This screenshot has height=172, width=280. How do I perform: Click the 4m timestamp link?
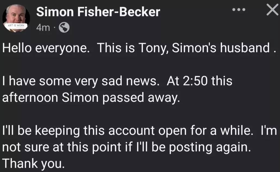coord(43,27)
